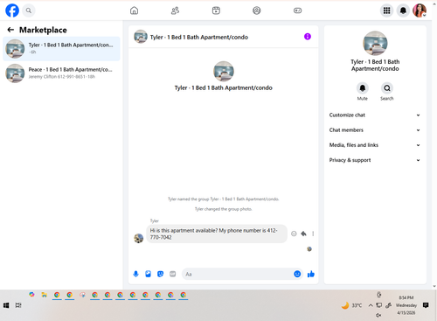Expand the Customize chat section

(x=375, y=115)
